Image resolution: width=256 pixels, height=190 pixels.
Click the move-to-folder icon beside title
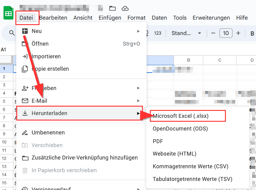coord(112,8)
